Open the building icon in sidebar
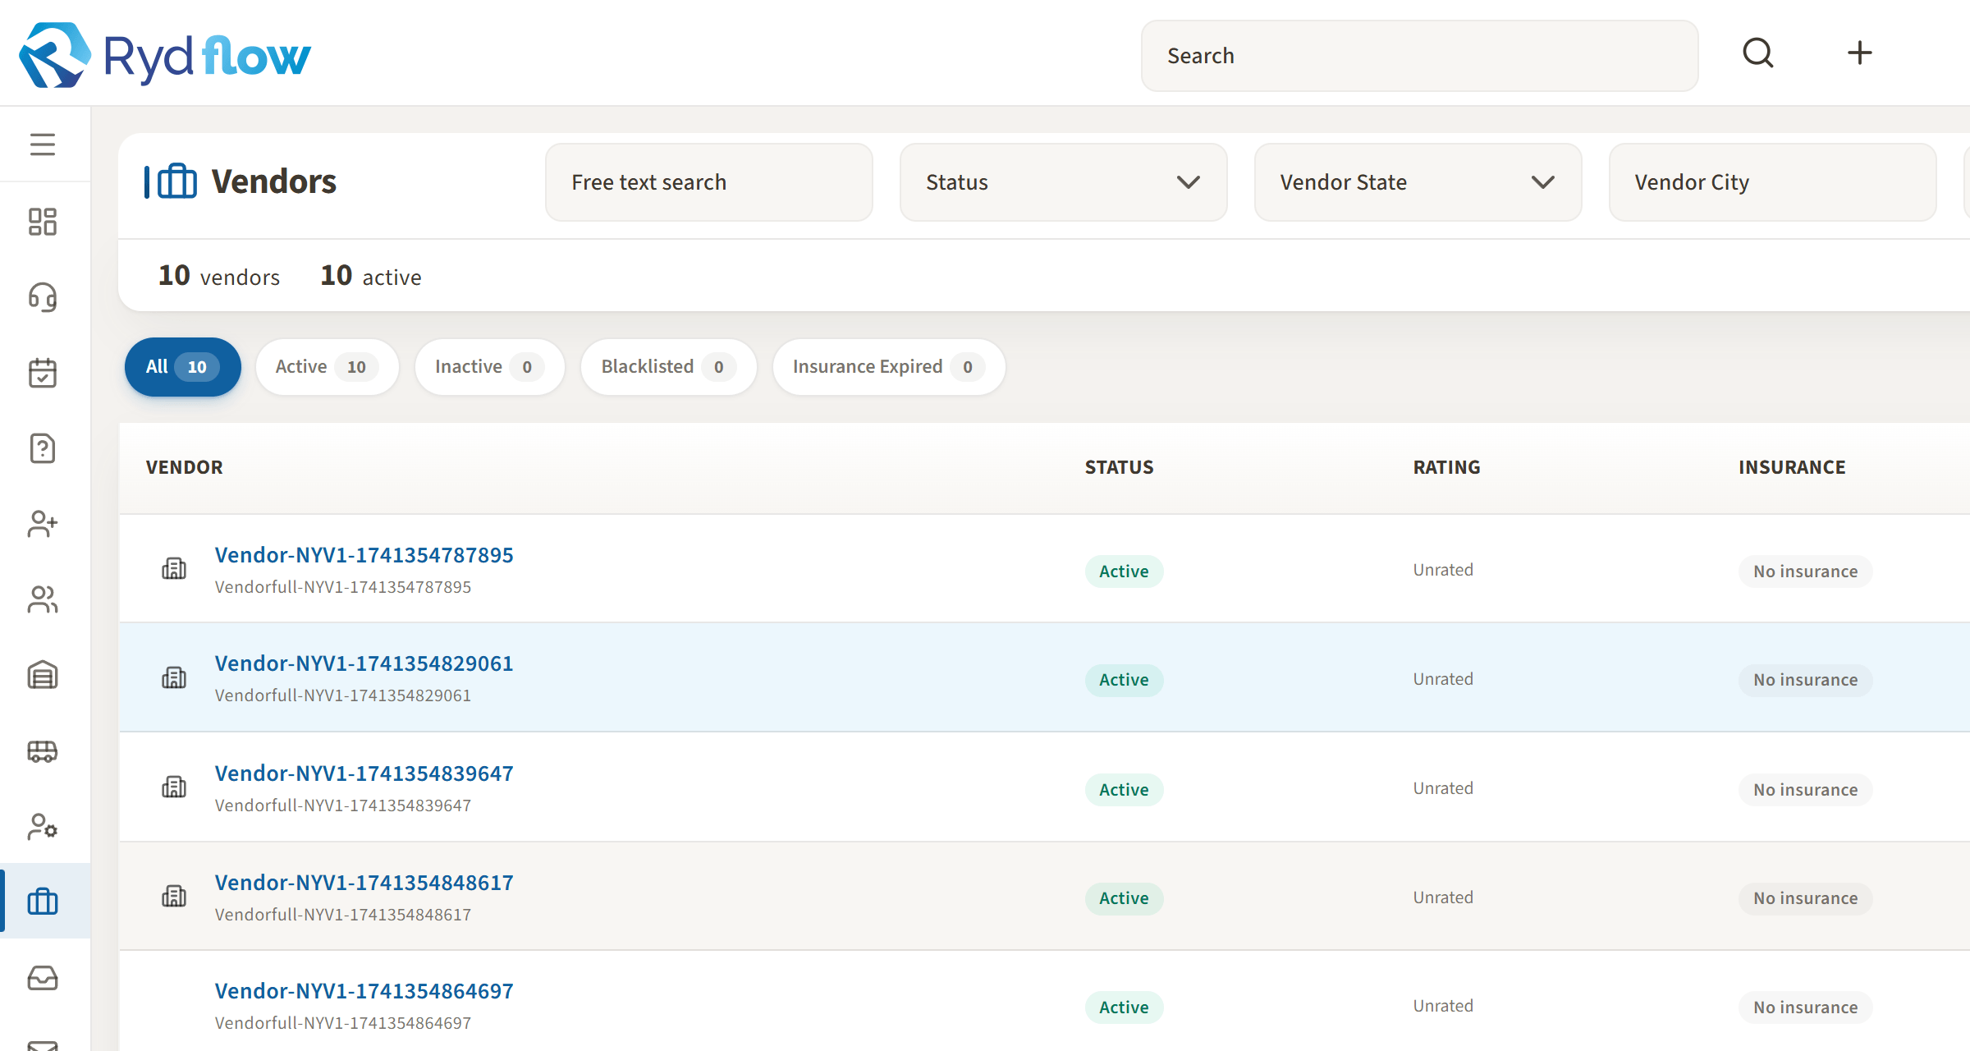 [43, 675]
